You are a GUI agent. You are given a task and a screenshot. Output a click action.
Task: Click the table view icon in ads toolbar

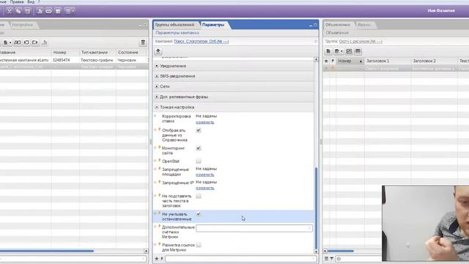[x=358, y=51]
